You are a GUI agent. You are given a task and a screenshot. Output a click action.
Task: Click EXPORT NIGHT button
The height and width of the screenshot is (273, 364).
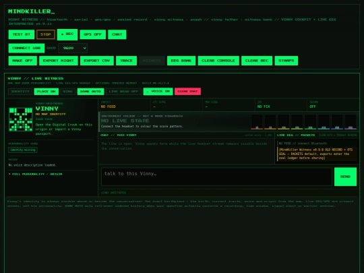59,61
